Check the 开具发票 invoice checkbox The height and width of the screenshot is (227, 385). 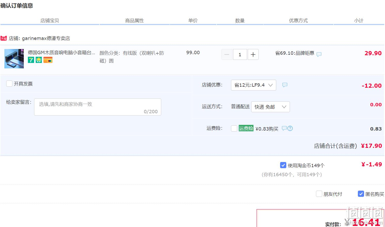point(9,84)
